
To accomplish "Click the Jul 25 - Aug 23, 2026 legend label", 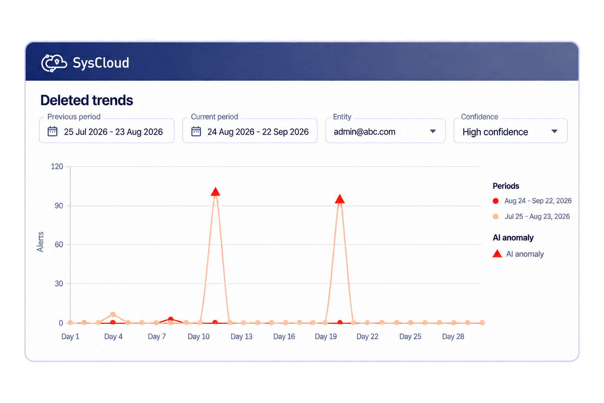I will (x=537, y=216).
